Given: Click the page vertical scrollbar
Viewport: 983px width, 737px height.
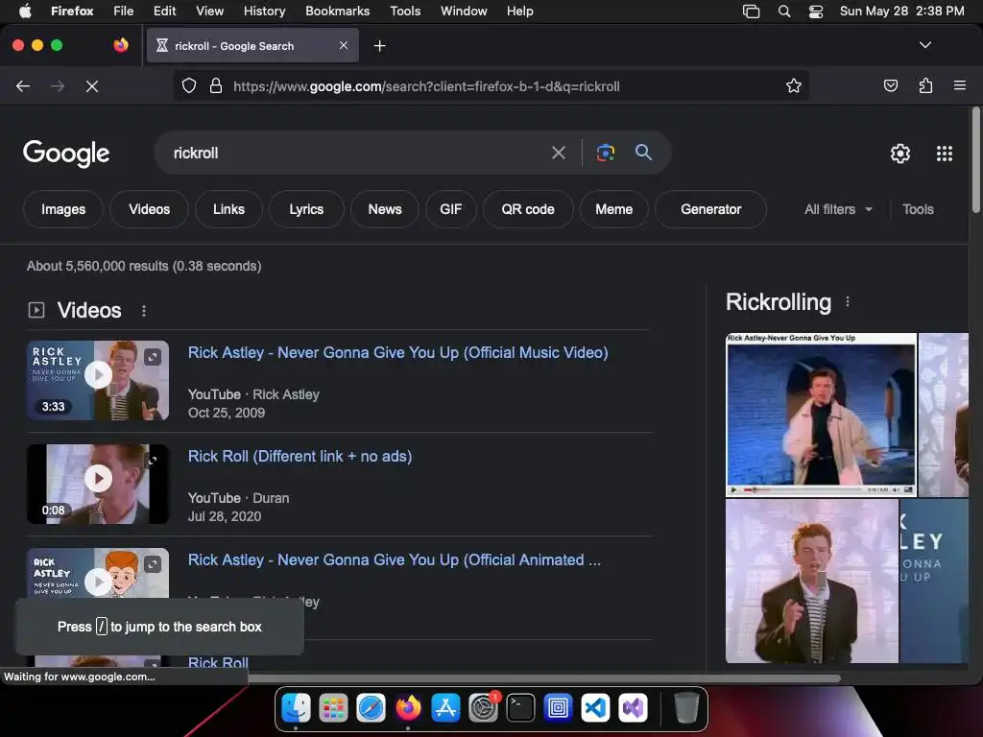Looking at the screenshot, I should (975, 160).
